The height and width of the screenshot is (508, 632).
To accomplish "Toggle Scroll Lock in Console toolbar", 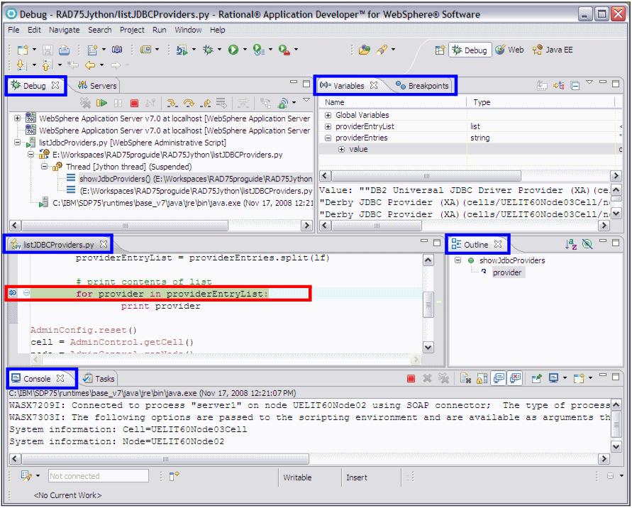I will (482, 378).
